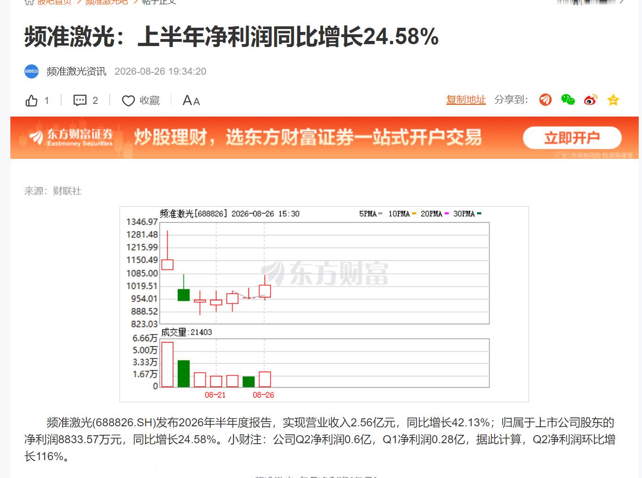The width and height of the screenshot is (642, 478).
Task: Open the 频准激光 candlestick chart image
Action: (324, 304)
